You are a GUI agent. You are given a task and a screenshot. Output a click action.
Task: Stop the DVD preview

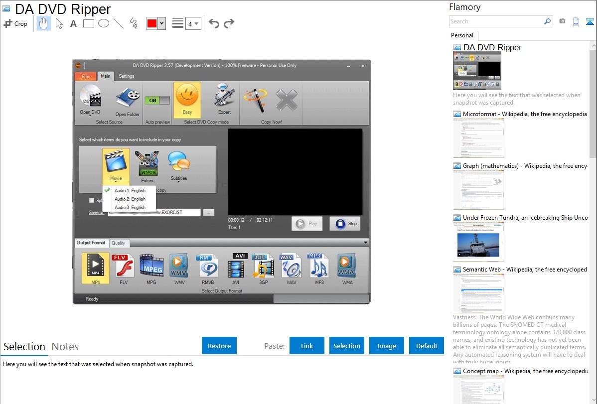pos(345,224)
